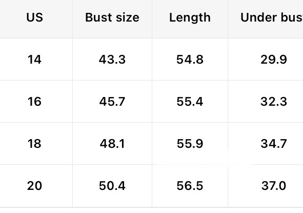Click bust size value 48.1
This screenshot has height=213, width=303.
pyautogui.click(x=112, y=144)
